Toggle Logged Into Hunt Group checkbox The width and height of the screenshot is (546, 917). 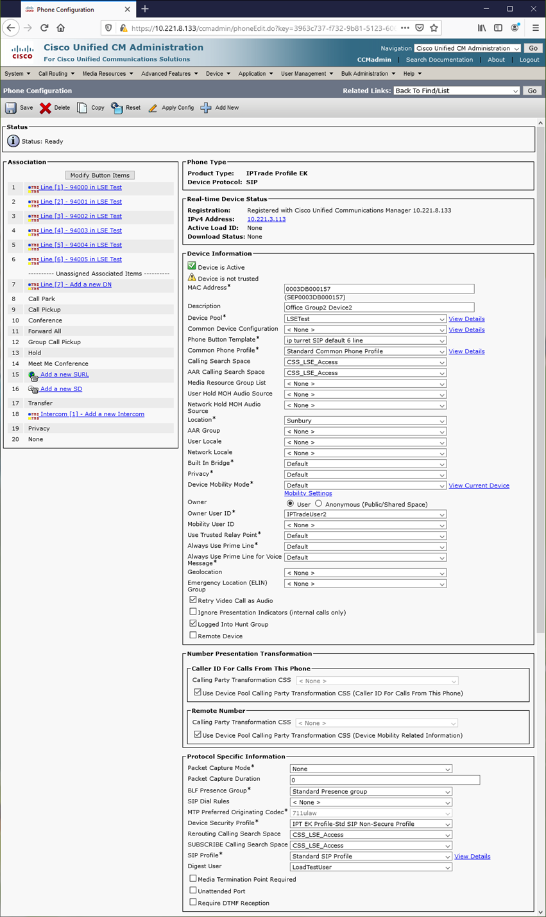[x=193, y=624]
